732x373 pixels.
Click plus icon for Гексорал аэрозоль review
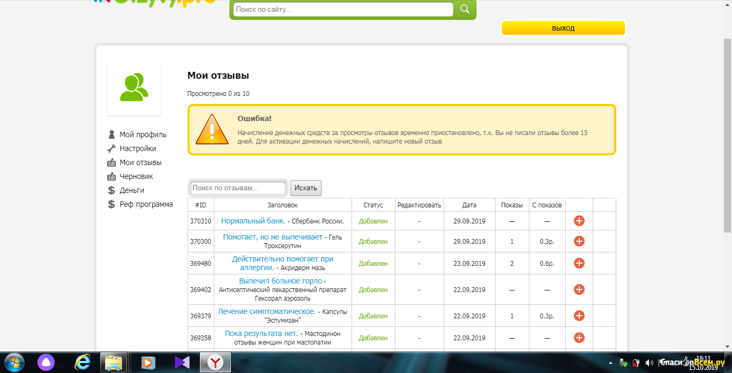click(x=579, y=289)
